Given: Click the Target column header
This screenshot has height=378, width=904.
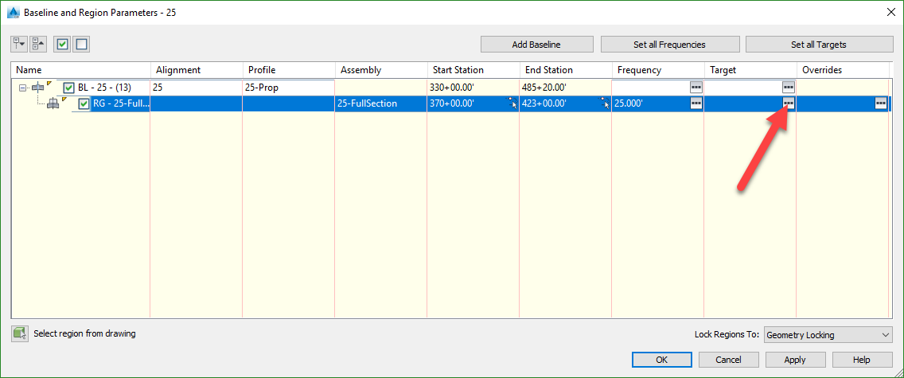Looking at the screenshot, I should [750, 70].
